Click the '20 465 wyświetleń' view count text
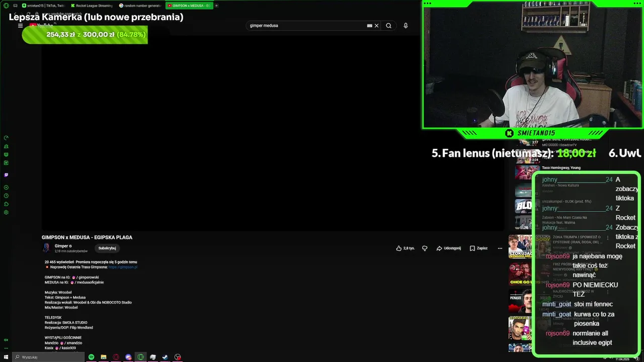The width and height of the screenshot is (644, 362). click(x=59, y=262)
